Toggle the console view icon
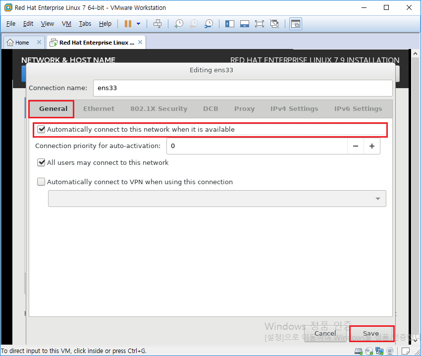The image size is (421, 356). (x=296, y=24)
